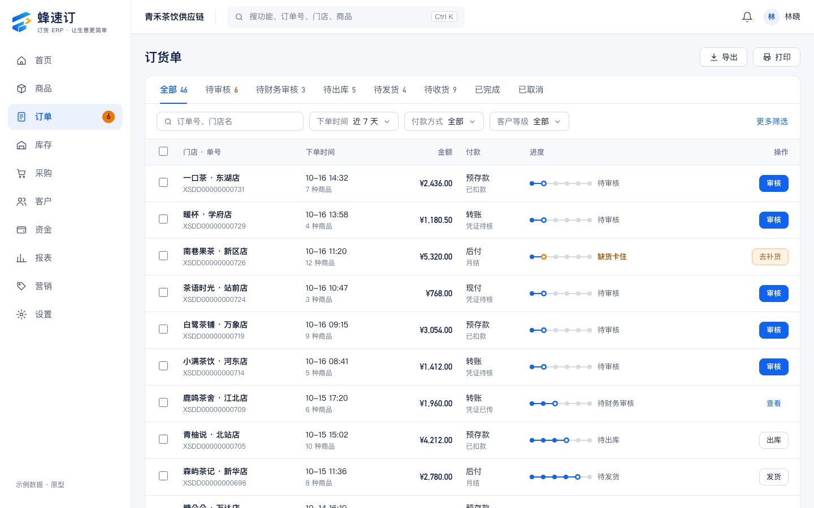Select the 暖杯 · 学府店 order checkbox
814x508 pixels.
point(163,219)
